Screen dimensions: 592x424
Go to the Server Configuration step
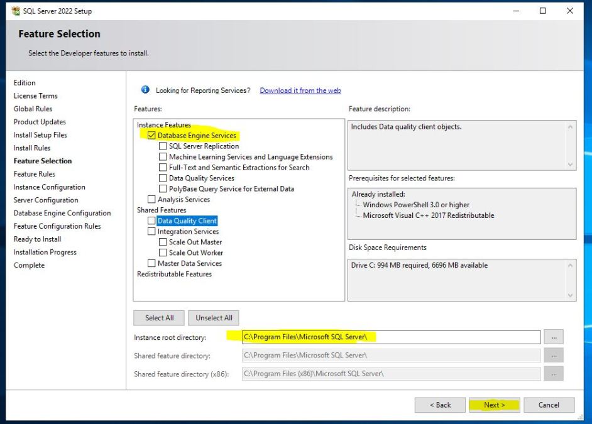coord(46,200)
